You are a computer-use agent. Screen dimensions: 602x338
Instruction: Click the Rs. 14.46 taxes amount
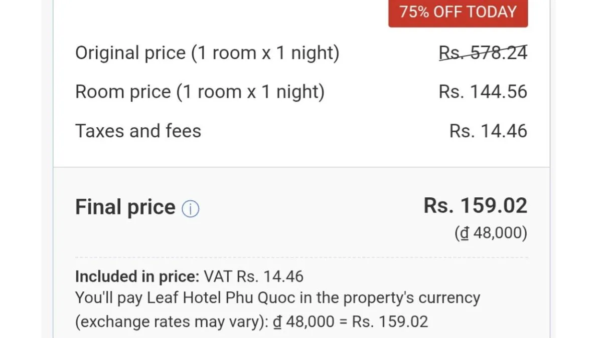point(488,131)
